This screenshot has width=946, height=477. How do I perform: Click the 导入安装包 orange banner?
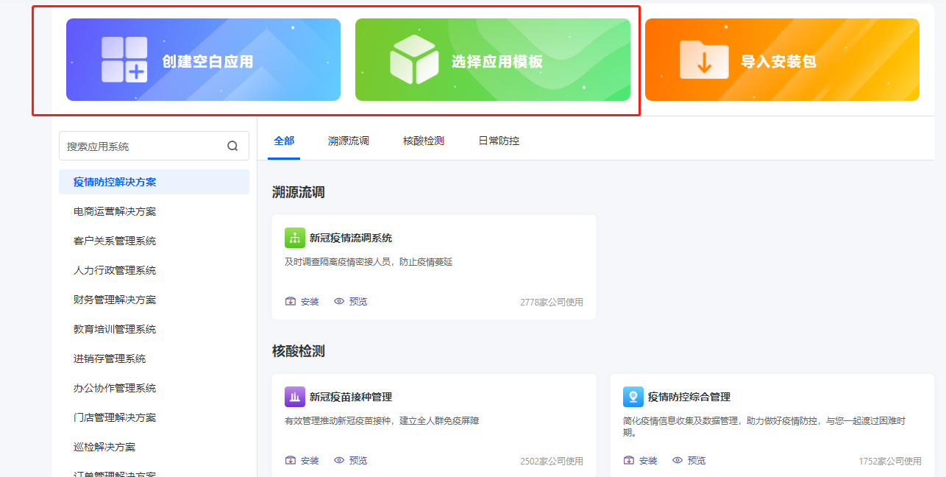781,60
